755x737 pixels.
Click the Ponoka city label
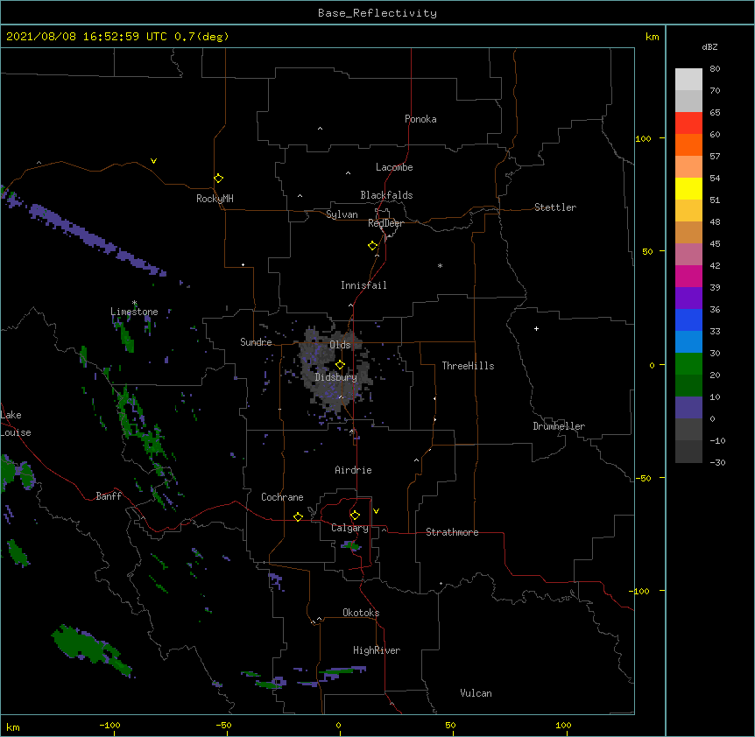tap(420, 119)
